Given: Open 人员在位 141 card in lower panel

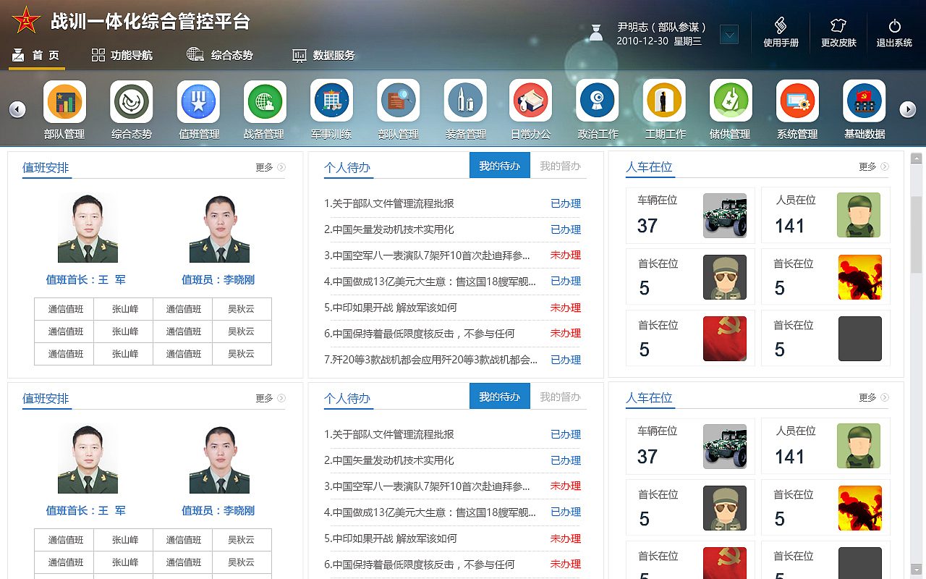Looking at the screenshot, I should (x=825, y=446).
